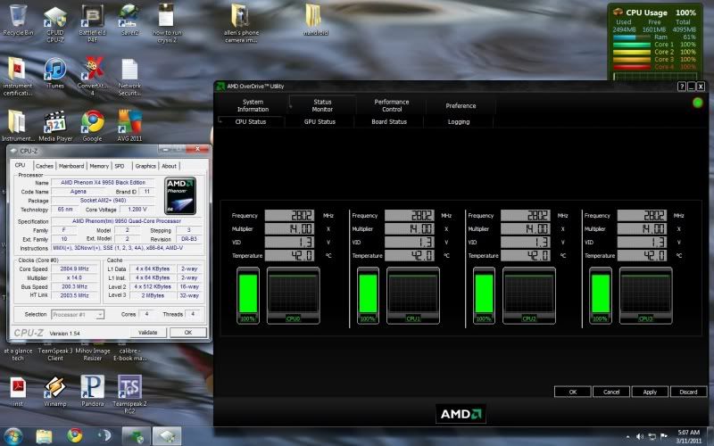
Task: Open the 'how to run crysis 2' file
Action: click(167, 24)
